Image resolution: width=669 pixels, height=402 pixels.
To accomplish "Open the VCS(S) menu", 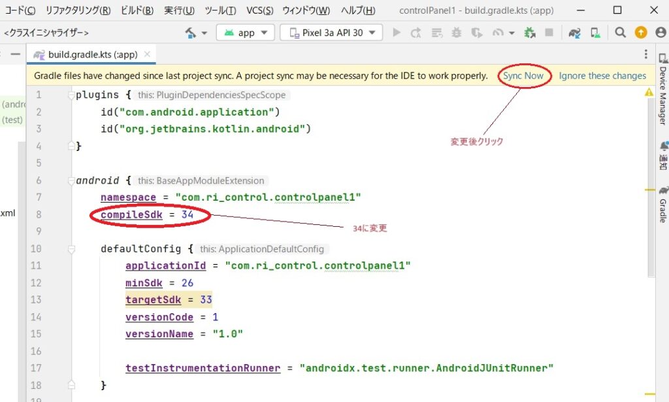I will click(259, 10).
